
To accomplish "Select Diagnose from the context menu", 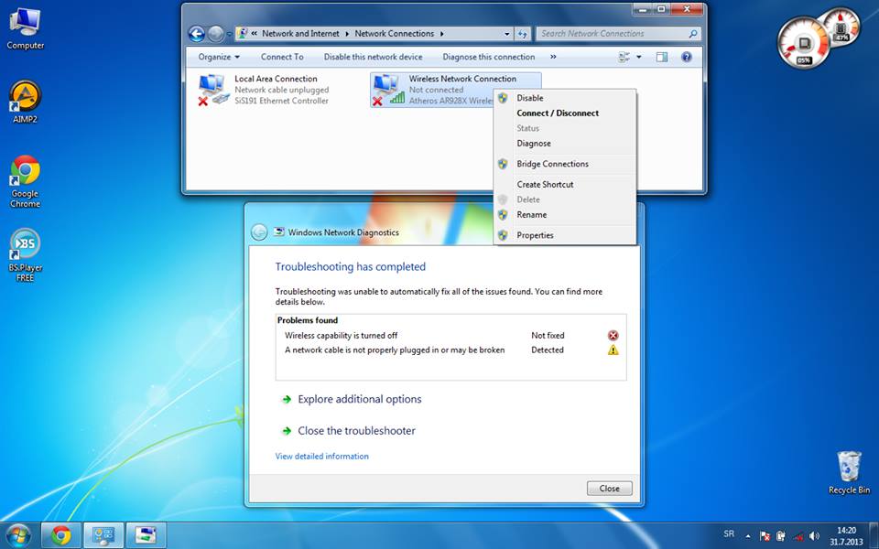I will coord(565,144).
